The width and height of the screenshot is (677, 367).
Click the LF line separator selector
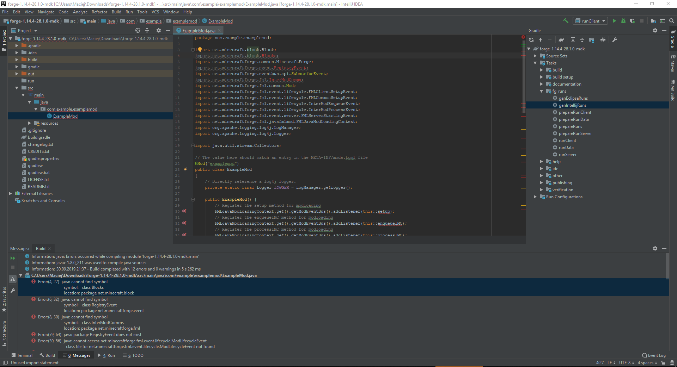[x=611, y=363]
